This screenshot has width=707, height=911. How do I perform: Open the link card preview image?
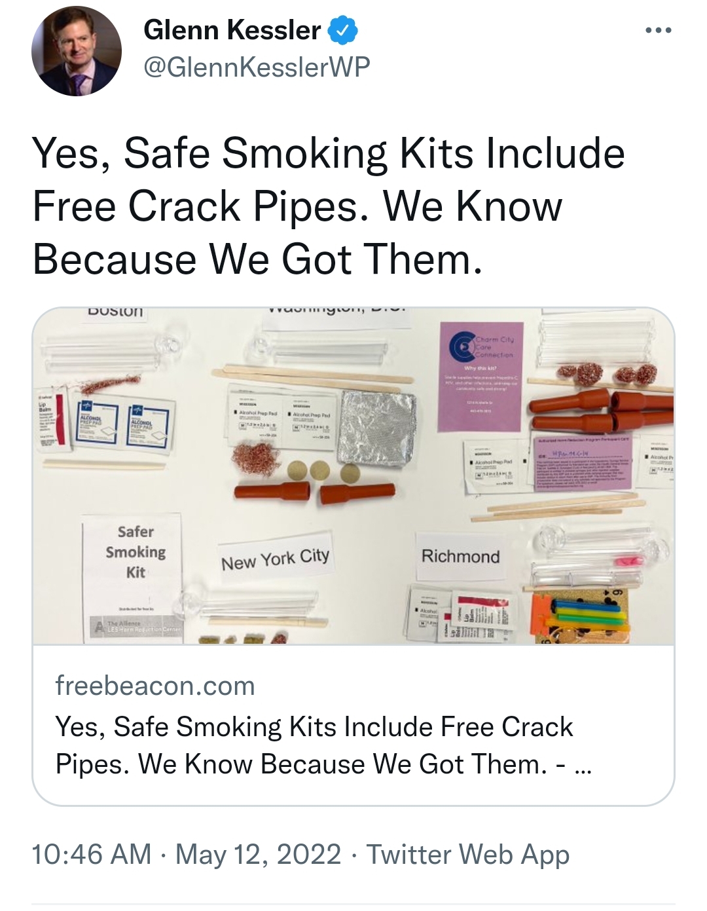(353, 476)
